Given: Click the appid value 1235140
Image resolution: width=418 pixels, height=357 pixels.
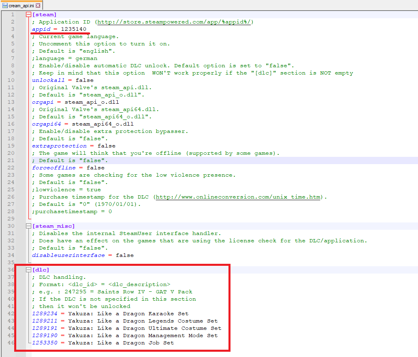Looking at the screenshot, I should pyautogui.click(x=73, y=29).
